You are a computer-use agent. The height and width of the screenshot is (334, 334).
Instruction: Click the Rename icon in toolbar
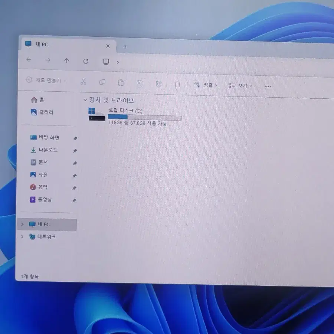tap(140, 83)
